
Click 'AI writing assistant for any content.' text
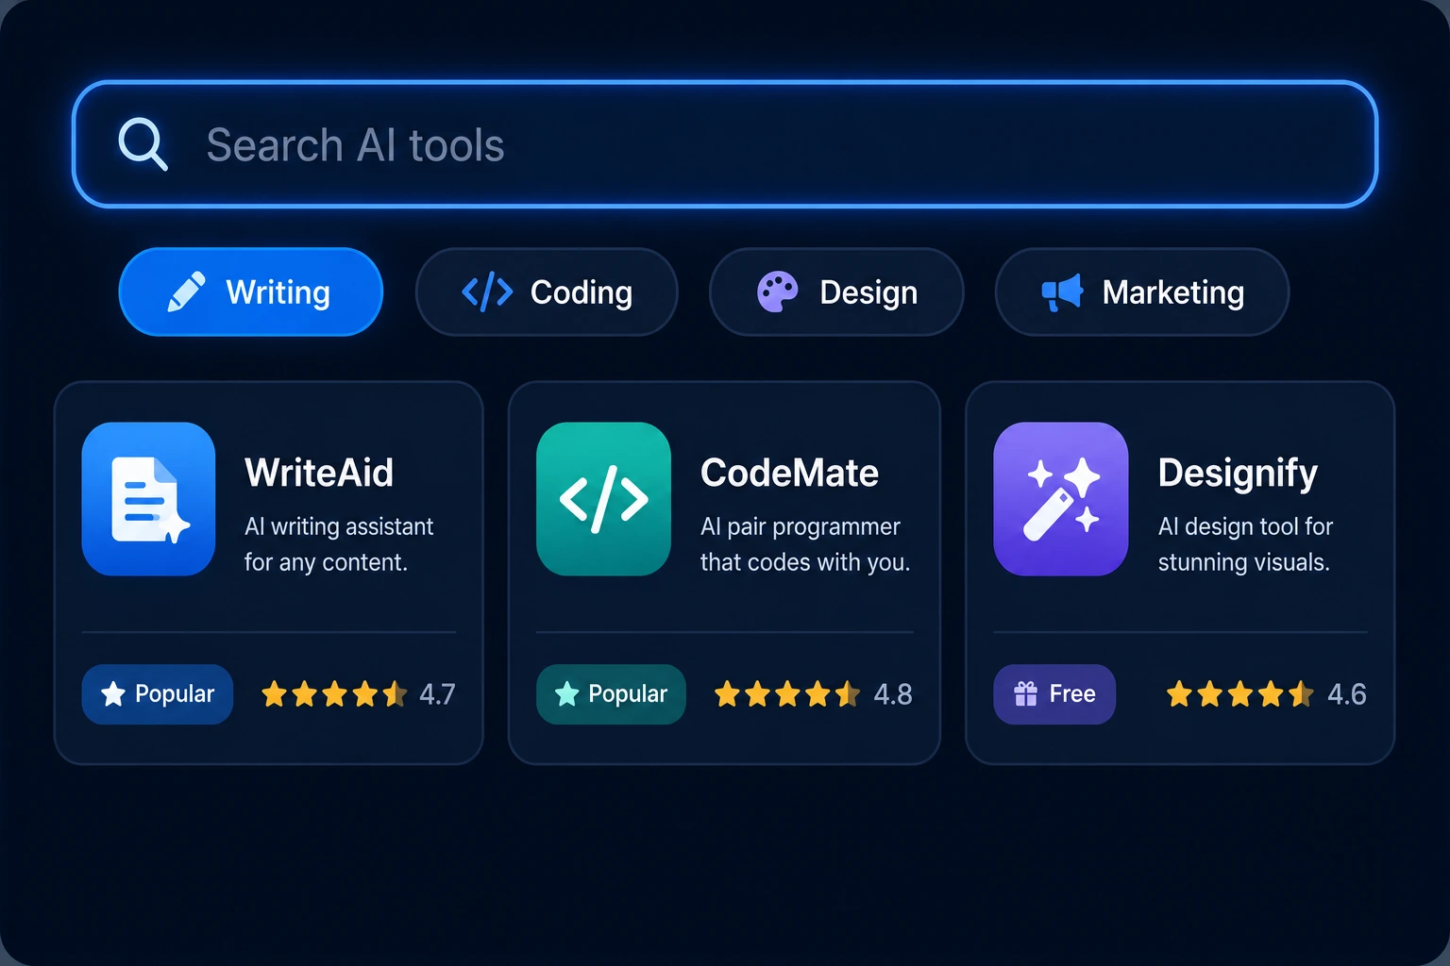click(x=339, y=544)
